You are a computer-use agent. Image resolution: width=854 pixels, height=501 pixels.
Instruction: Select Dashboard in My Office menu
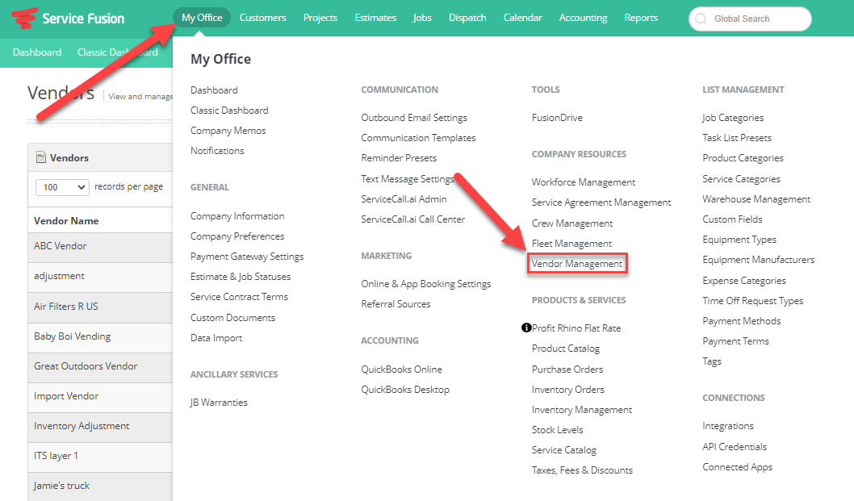tap(214, 90)
